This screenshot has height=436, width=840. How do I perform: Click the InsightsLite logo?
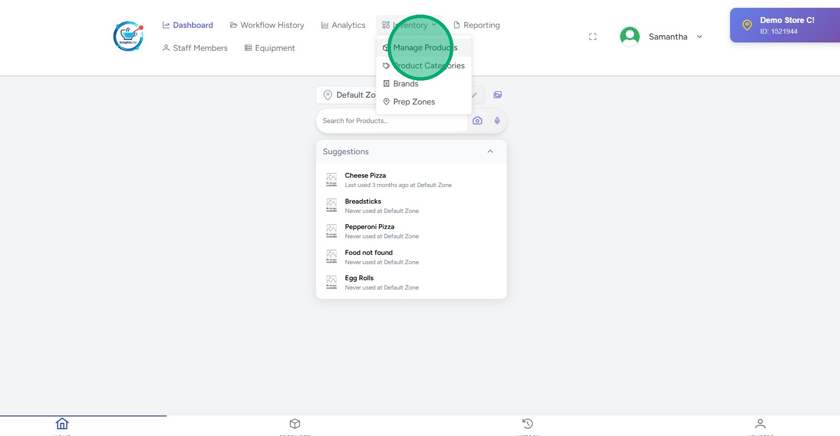(129, 36)
